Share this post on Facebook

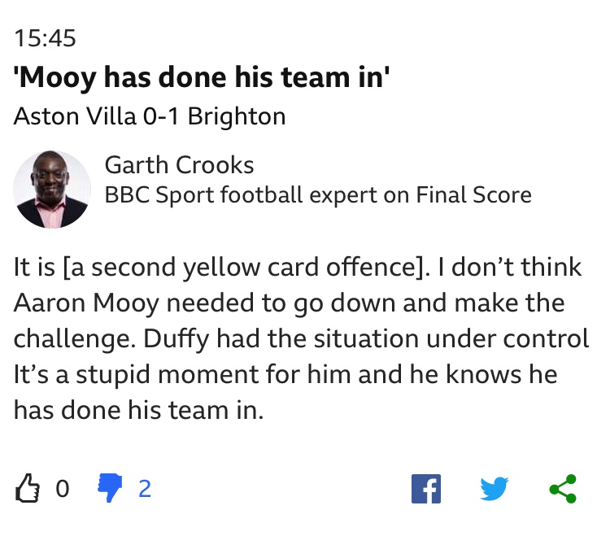(x=426, y=489)
